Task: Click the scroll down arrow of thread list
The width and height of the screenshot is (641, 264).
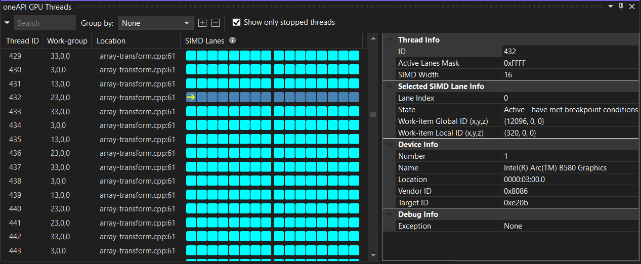Action: (x=373, y=255)
